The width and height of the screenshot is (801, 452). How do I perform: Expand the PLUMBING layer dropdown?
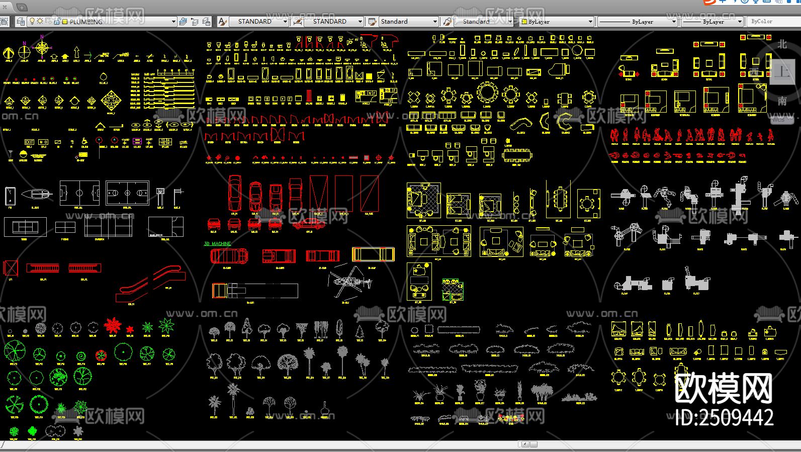pyautogui.click(x=173, y=22)
